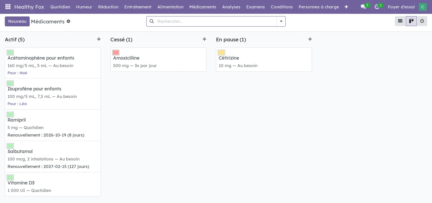Click the Pour : Noé line
The width and height of the screenshot is (432, 203).
coord(17,73)
